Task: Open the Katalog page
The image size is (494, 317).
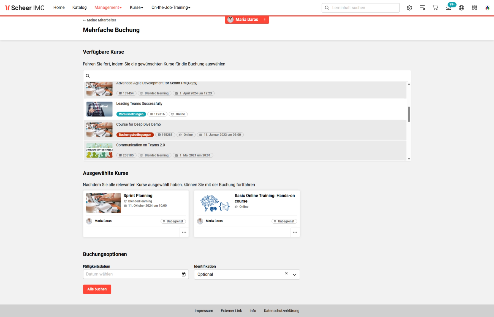Action: tap(80, 7)
